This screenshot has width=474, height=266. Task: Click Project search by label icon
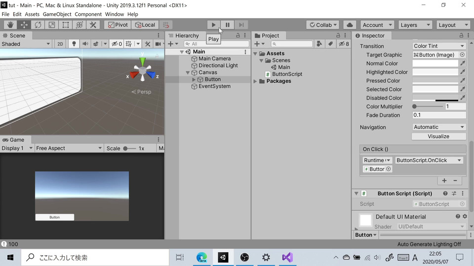[x=330, y=44]
